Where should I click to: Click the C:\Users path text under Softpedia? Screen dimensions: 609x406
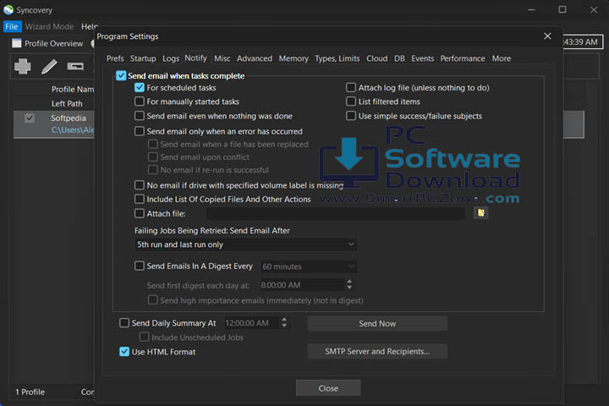pyautogui.click(x=73, y=129)
